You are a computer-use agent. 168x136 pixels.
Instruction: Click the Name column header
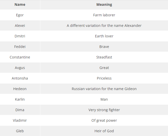point(20,5)
